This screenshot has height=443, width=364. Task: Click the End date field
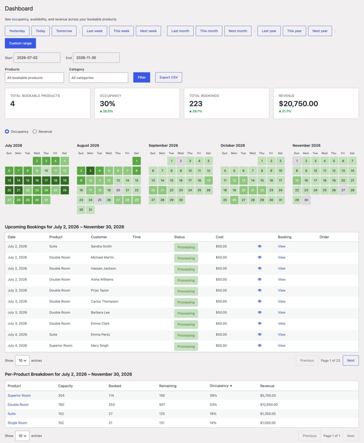coord(96,58)
